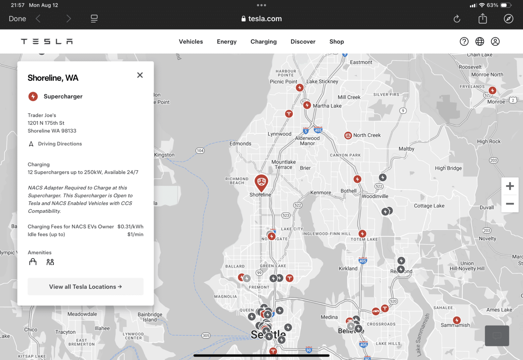
Task: Click the restrooms amenity icon
Action: [50, 262]
